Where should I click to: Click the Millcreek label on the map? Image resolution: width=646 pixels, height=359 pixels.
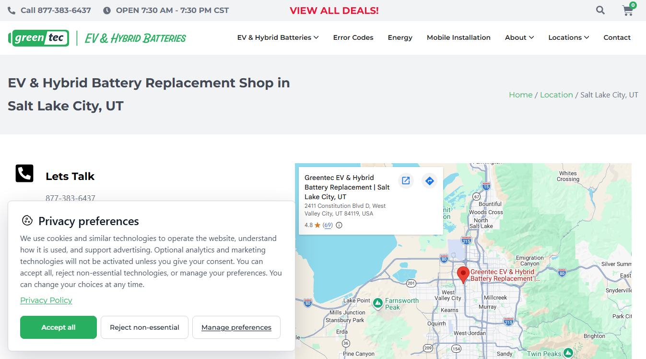495,298
